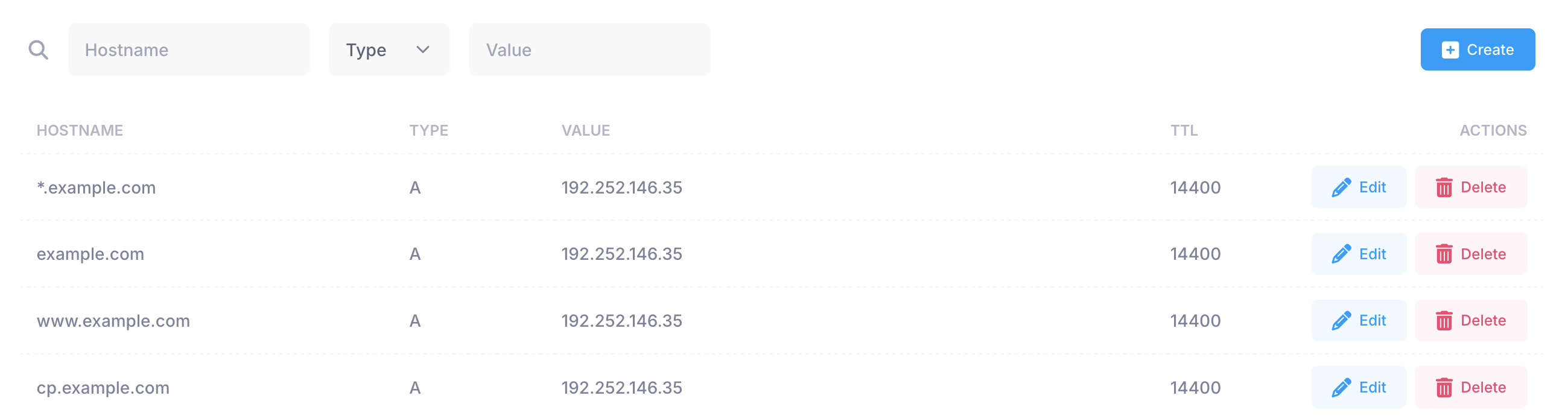Screen dimensions: 1565x416
Task: Delete the example.com A record
Action: 1471,254
